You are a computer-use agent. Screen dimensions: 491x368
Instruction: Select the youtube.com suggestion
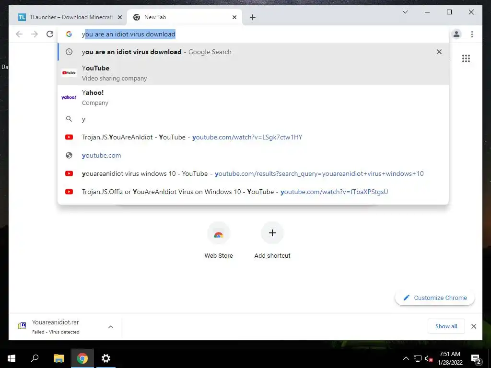[x=253, y=156]
